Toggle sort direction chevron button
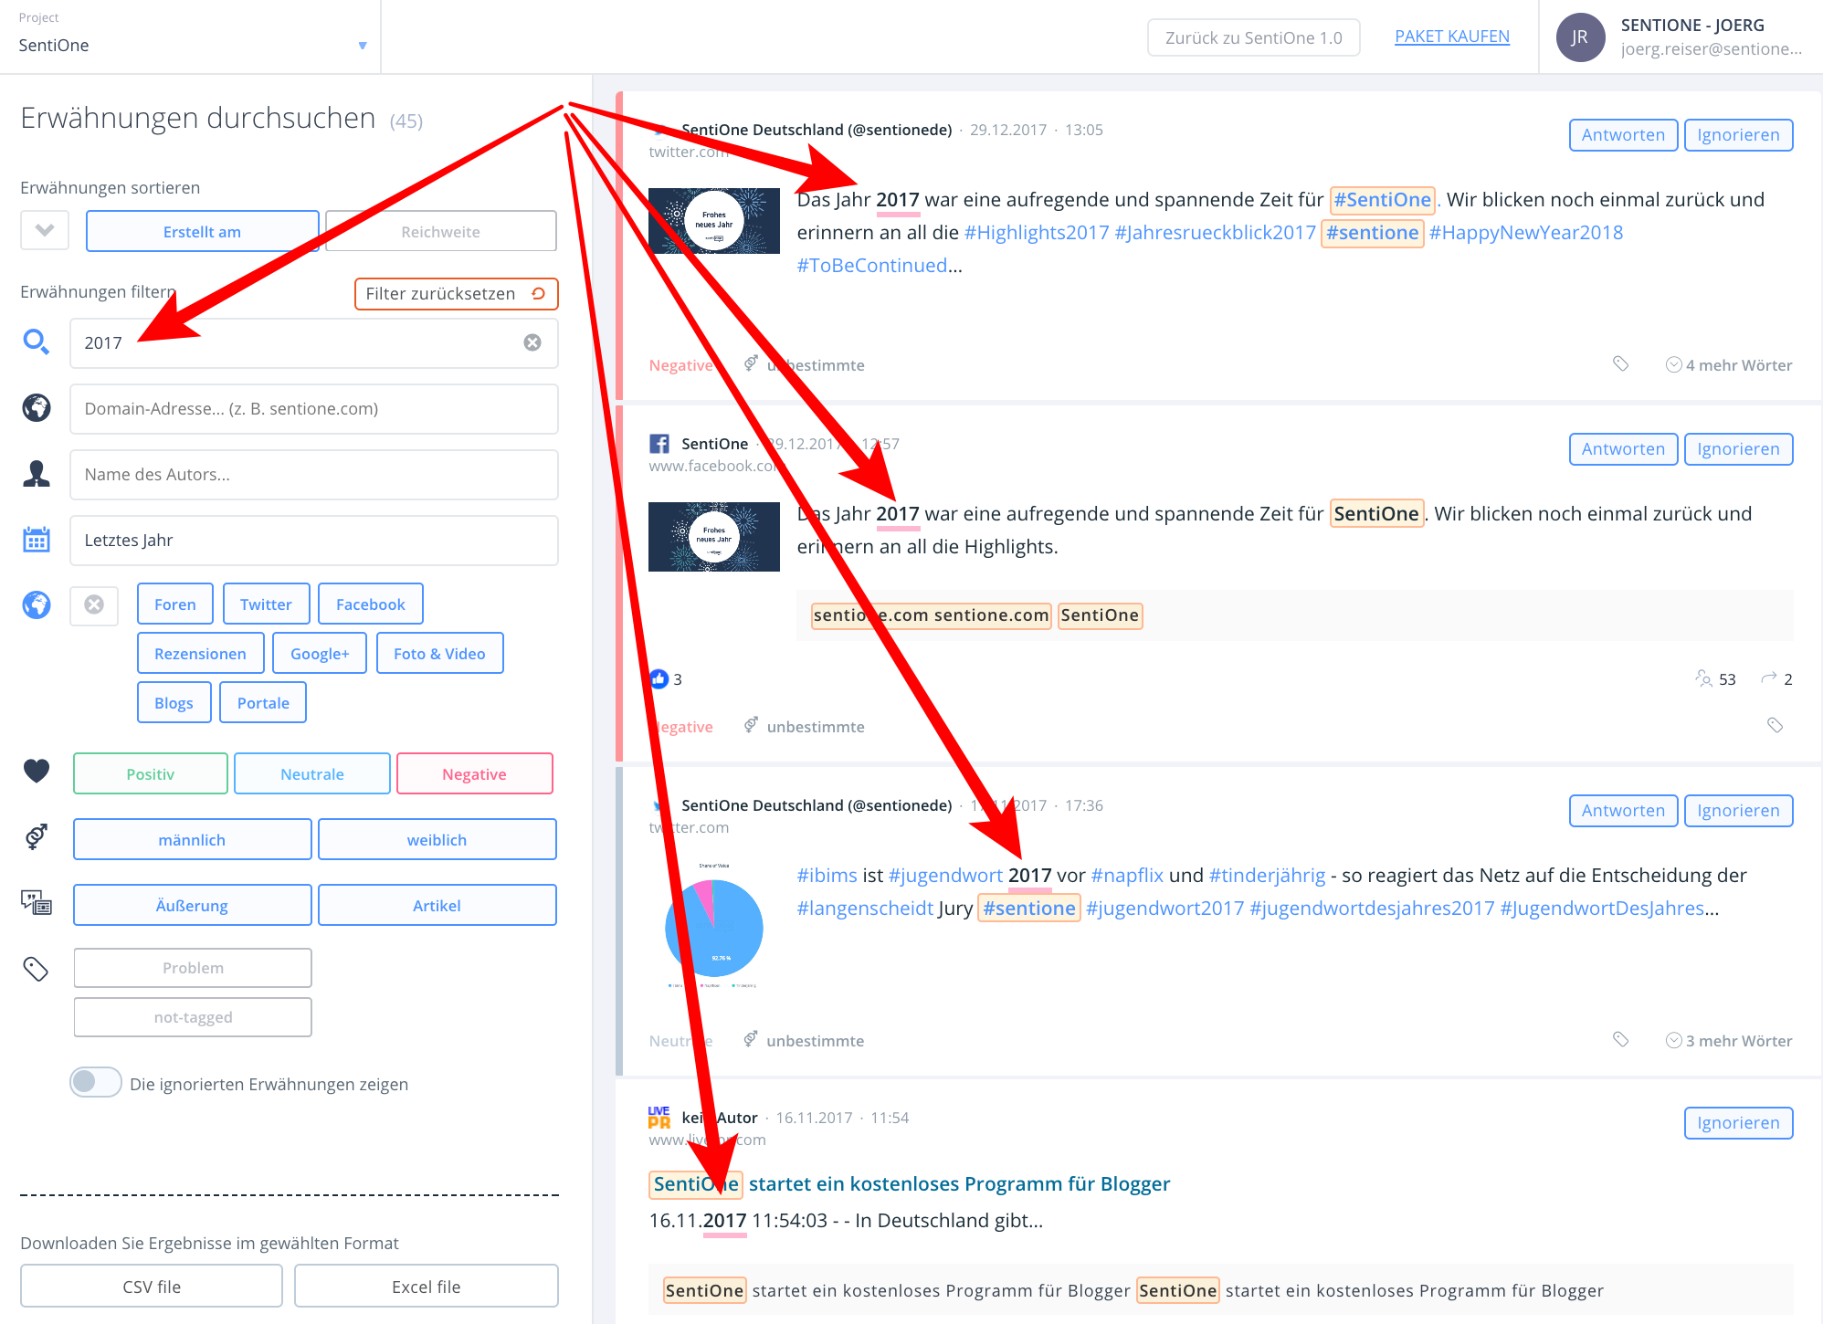Screen dimensions: 1823x1324 [45, 230]
